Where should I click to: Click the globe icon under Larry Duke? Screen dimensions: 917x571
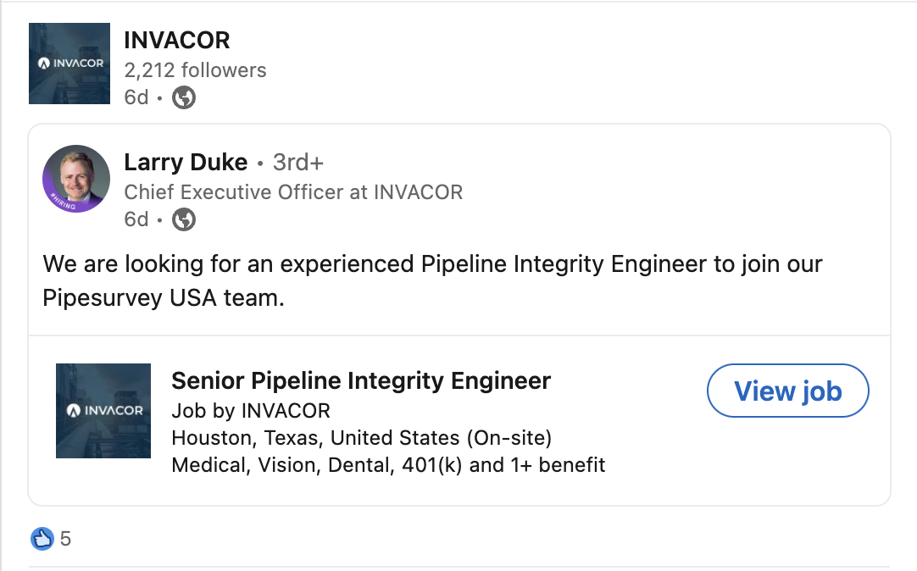(x=184, y=219)
